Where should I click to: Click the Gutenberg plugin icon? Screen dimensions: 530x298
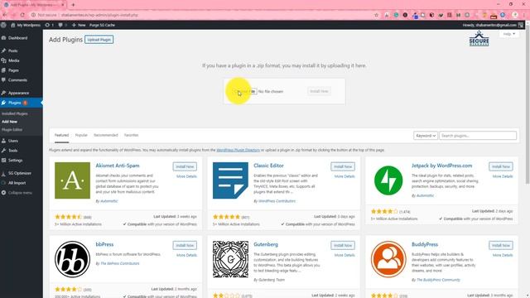click(x=230, y=259)
